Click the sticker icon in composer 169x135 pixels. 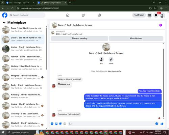(61, 124)
